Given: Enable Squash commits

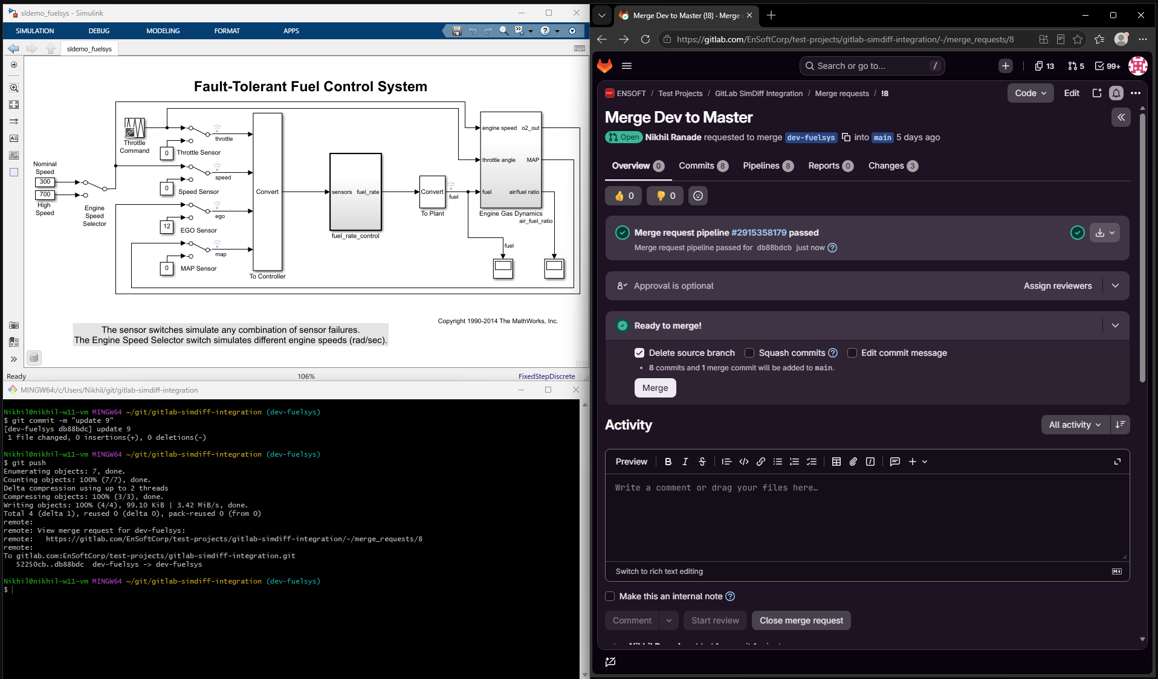Looking at the screenshot, I should pyautogui.click(x=749, y=353).
